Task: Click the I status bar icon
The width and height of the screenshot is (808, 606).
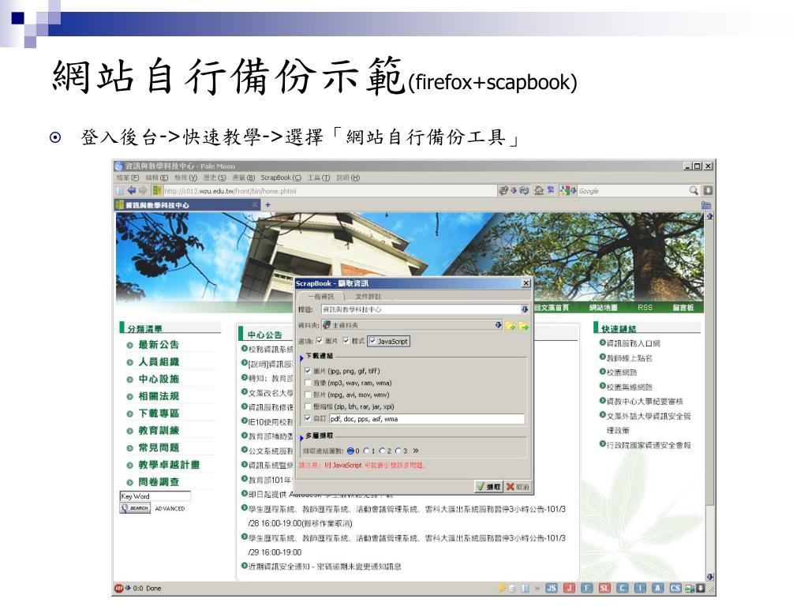Action: [x=641, y=589]
